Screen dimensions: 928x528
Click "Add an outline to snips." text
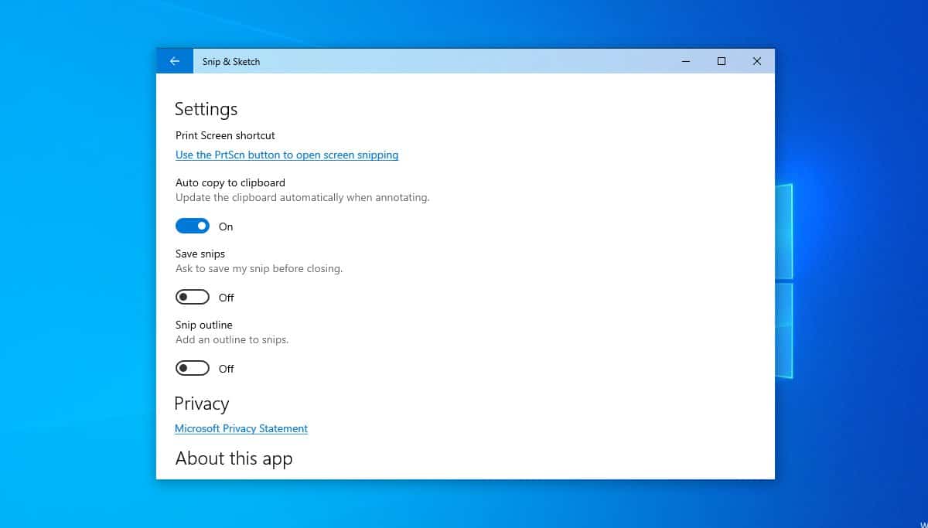[x=232, y=339]
